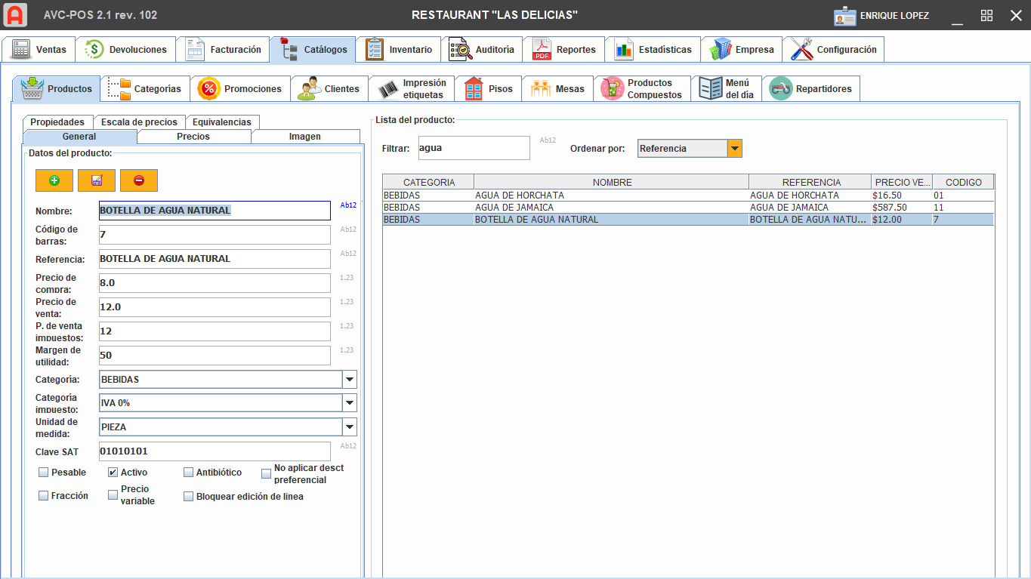
Task: Click the save product disk icon
Action: [96, 180]
